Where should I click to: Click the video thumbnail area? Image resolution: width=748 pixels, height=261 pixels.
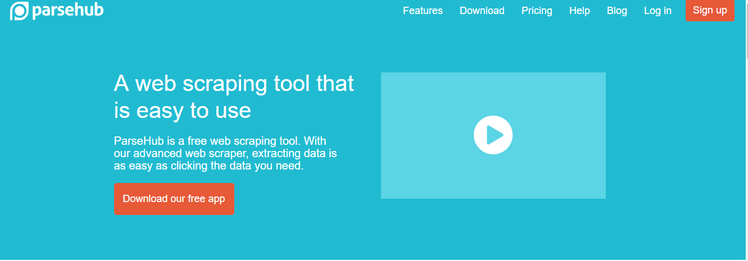493,135
